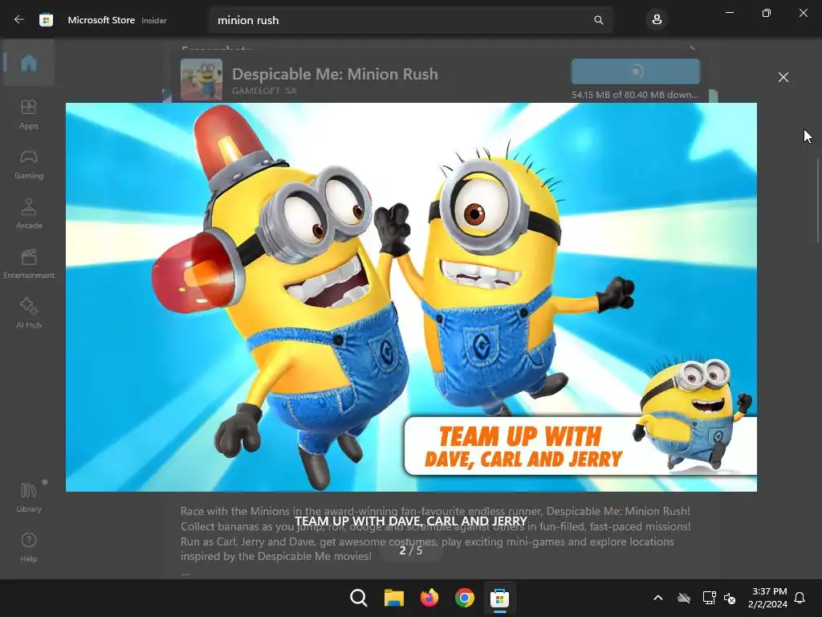Click the OneDrive cloud tray icon
The image size is (822, 617).
coord(684,598)
